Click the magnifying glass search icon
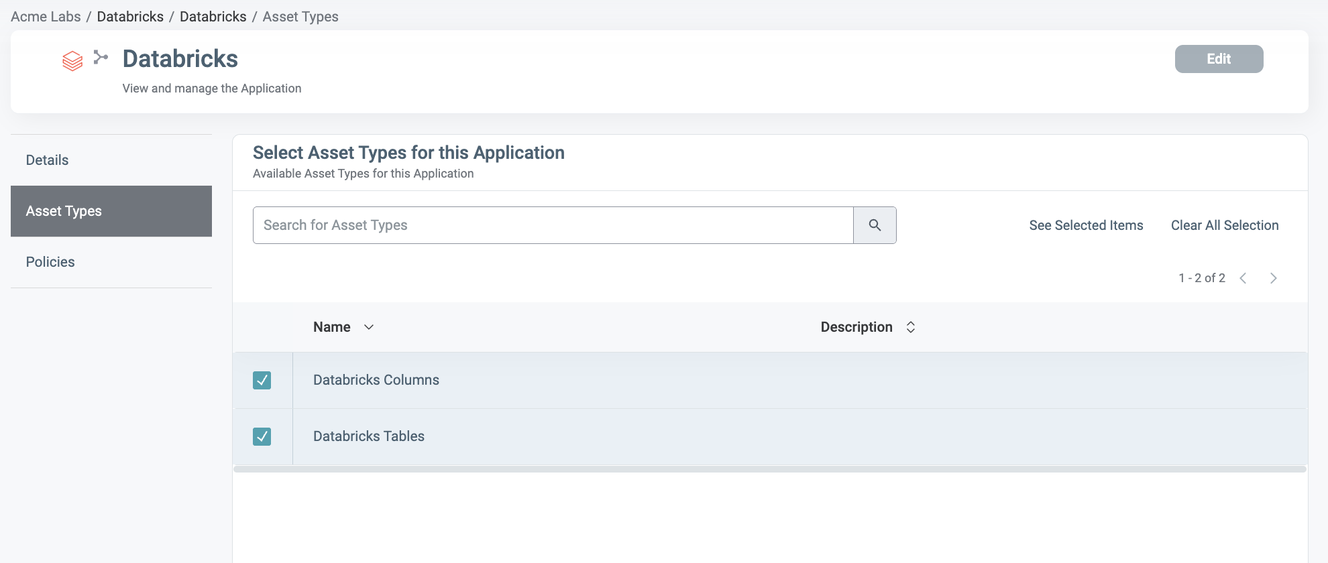This screenshot has height=563, width=1328. pyautogui.click(x=875, y=225)
